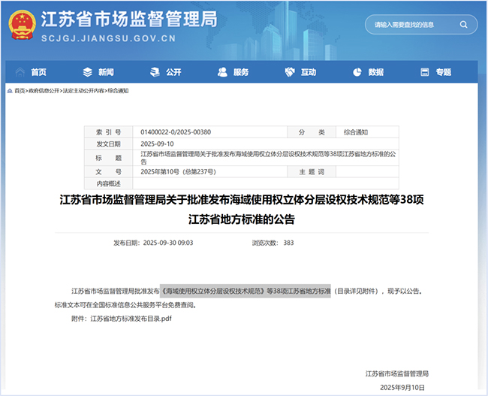
Task: Click the 互动 handshake icon
Action: coord(290,72)
